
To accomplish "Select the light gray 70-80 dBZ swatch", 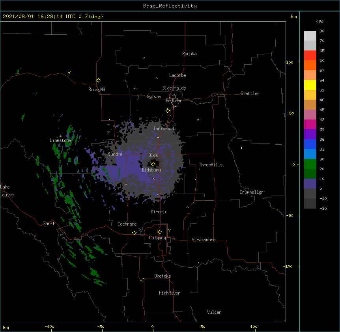I will [x=310, y=36].
